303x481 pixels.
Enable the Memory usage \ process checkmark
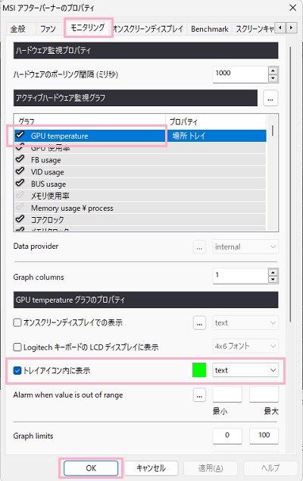point(20,207)
